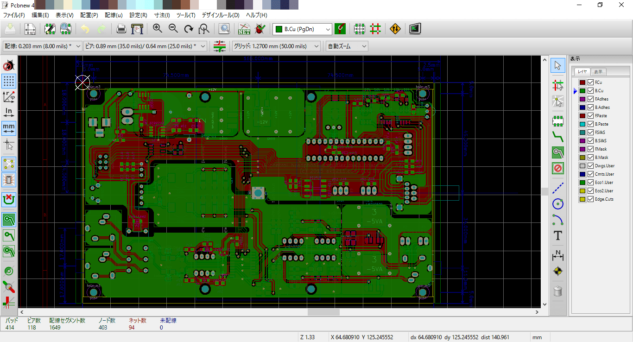Open the 表示(V) menu
This screenshot has width=633, height=342.
[x=64, y=15]
